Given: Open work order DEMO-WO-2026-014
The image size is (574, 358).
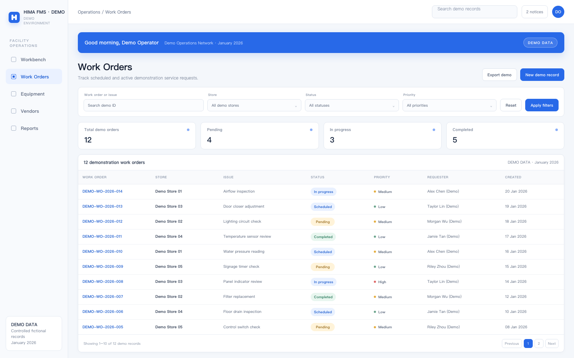Looking at the screenshot, I should (x=103, y=192).
